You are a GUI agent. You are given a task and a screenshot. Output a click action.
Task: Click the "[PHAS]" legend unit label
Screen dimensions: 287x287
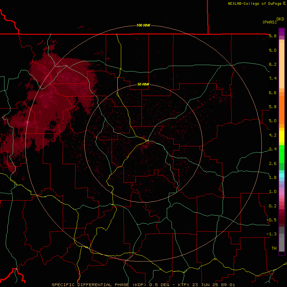pyautogui.click(x=269, y=22)
